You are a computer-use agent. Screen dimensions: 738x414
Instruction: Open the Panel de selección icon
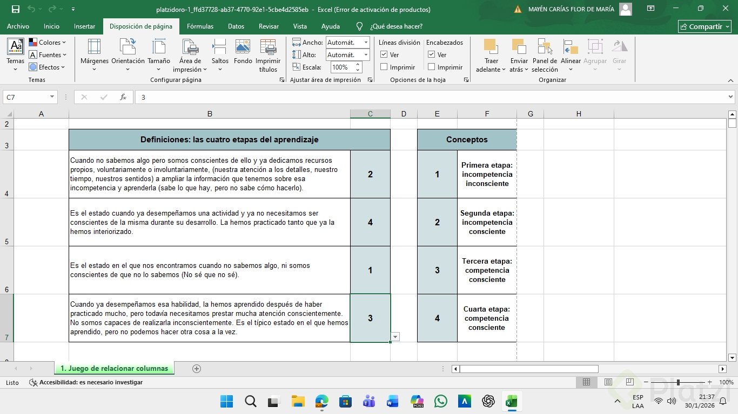tap(545, 47)
